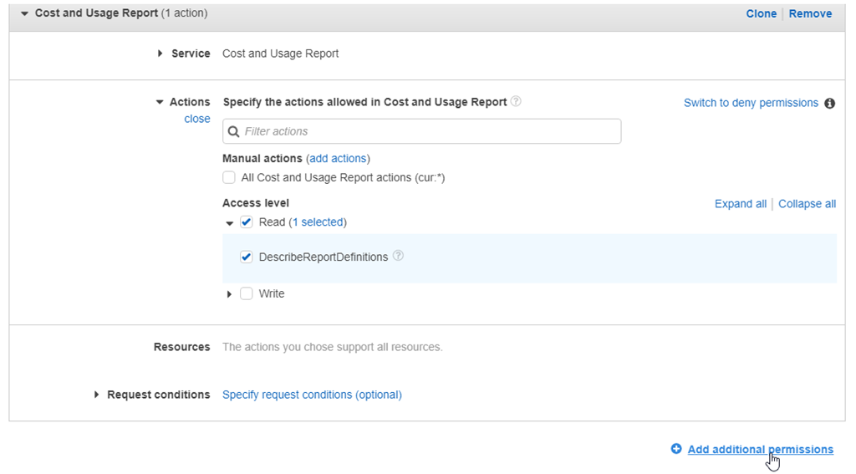Expand the Write access level group
Screen dimensions: 856x474
[230, 294]
